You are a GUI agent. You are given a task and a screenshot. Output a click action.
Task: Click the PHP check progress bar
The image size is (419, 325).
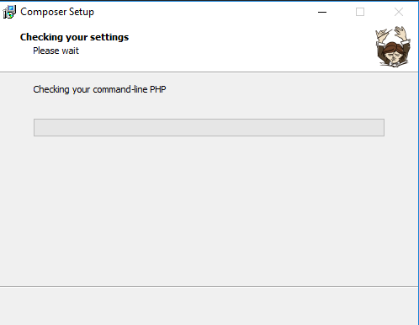(x=209, y=127)
